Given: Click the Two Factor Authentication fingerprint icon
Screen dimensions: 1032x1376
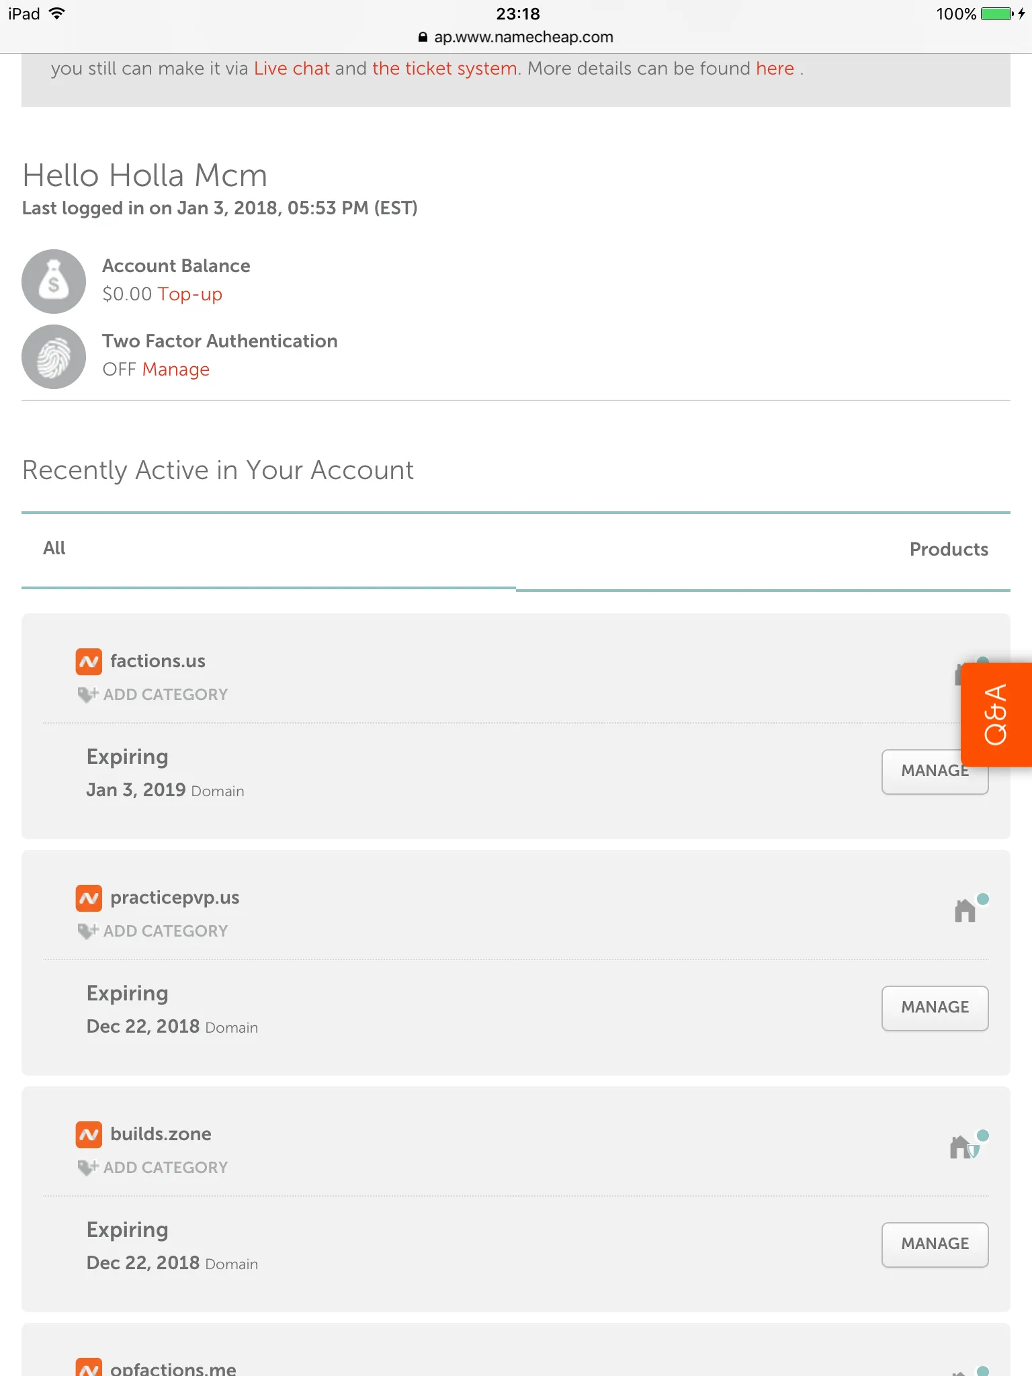Looking at the screenshot, I should click(54, 357).
